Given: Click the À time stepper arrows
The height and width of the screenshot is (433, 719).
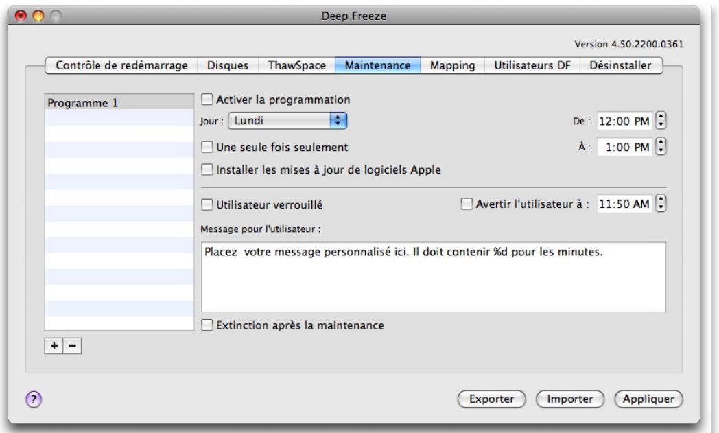Looking at the screenshot, I should tap(661, 147).
